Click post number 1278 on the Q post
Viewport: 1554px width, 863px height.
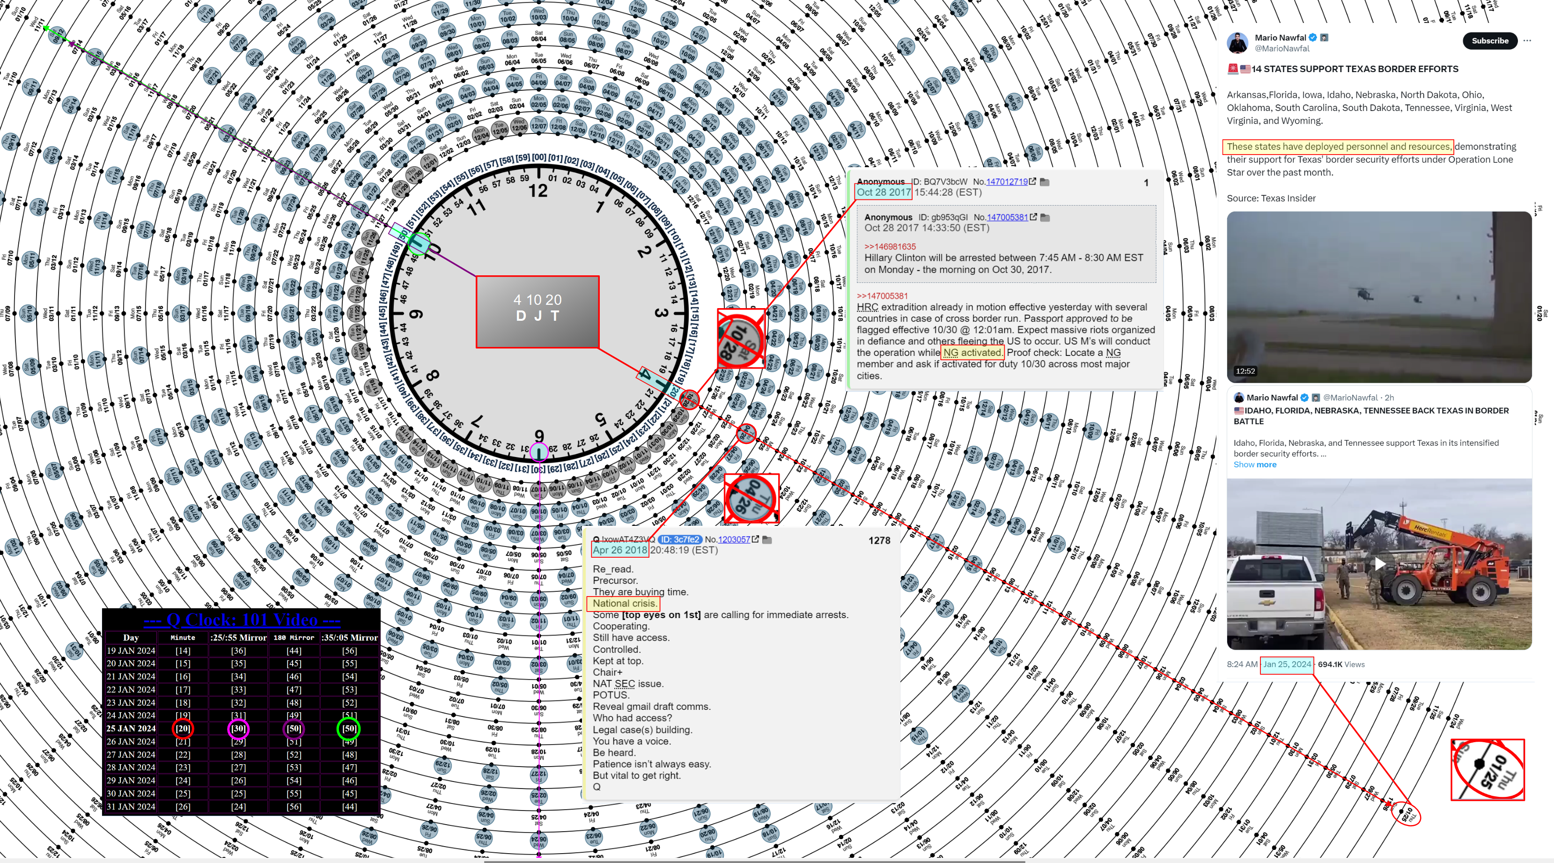click(879, 540)
